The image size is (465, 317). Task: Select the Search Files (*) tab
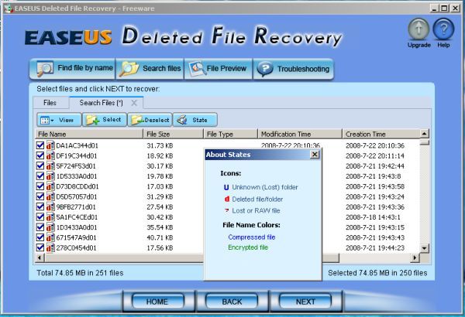point(101,103)
